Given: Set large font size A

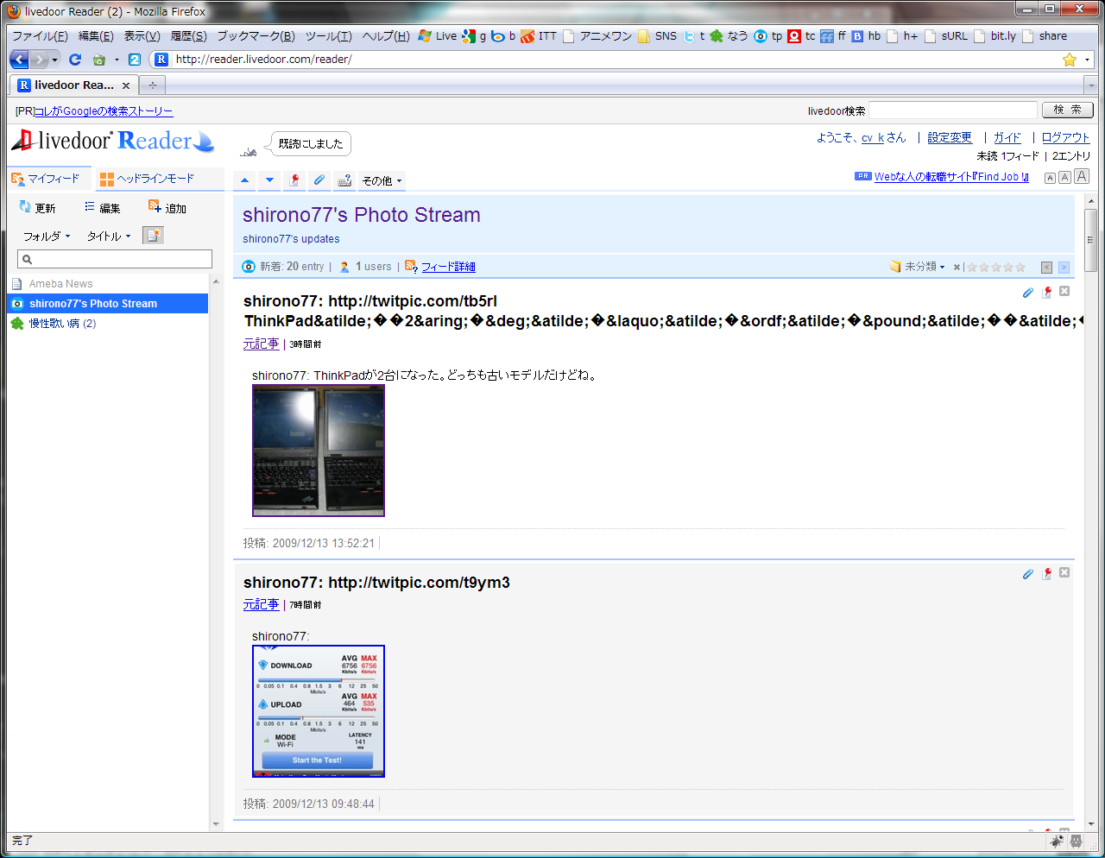Looking at the screenshot, I should pyautogui.click(x=1082, y=176).
